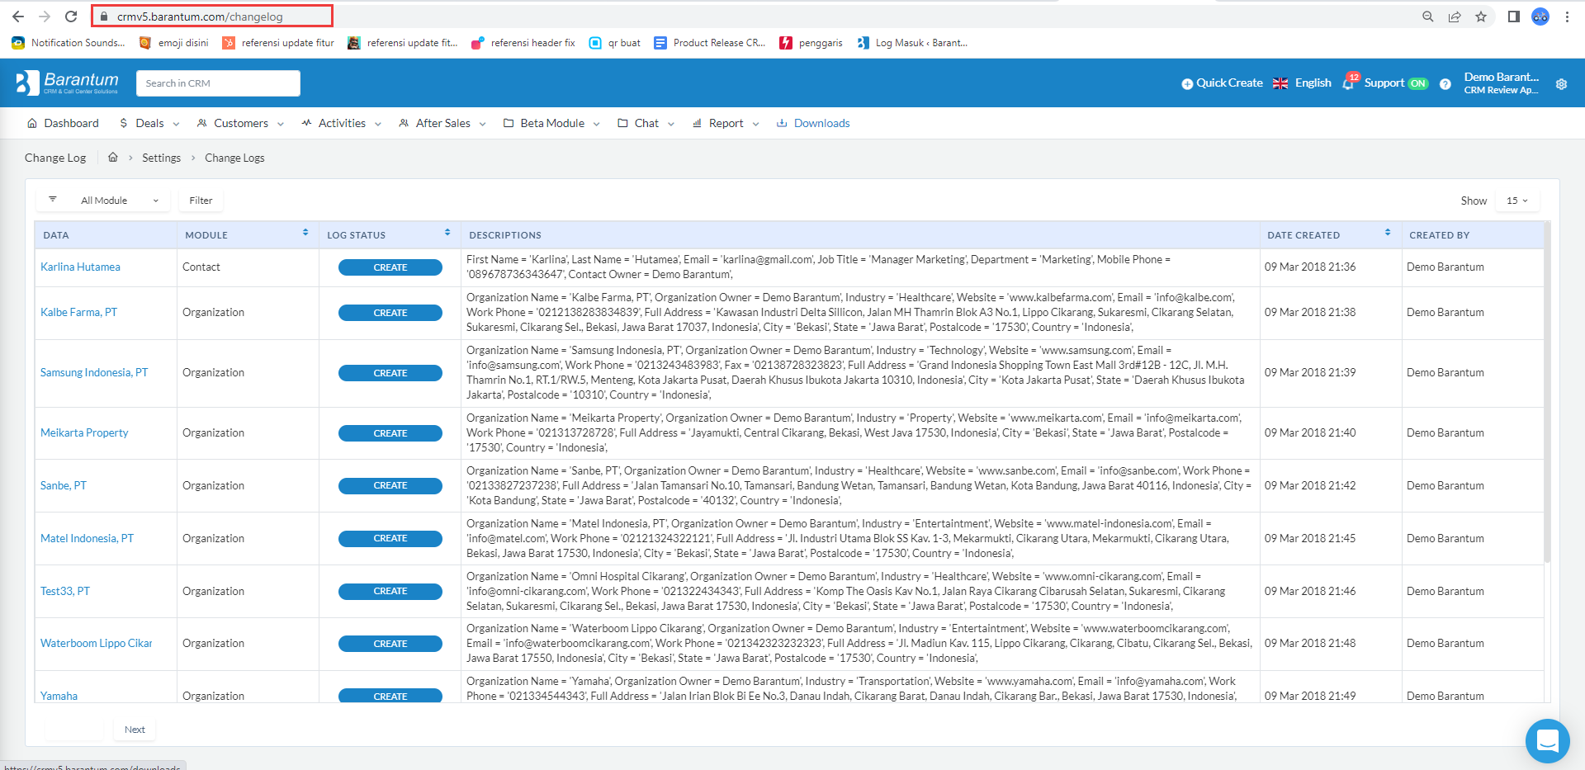Click Quick Create button

pyautogui.click(x=1222, y=83)
